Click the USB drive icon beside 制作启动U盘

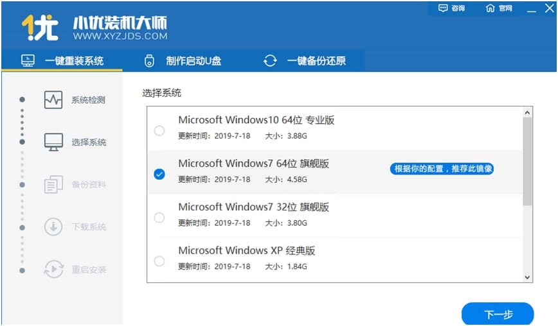tap(149, 61)
